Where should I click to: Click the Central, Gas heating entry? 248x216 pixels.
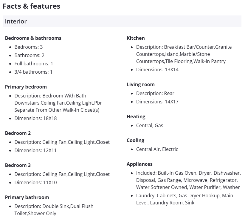tap(150, 125)
